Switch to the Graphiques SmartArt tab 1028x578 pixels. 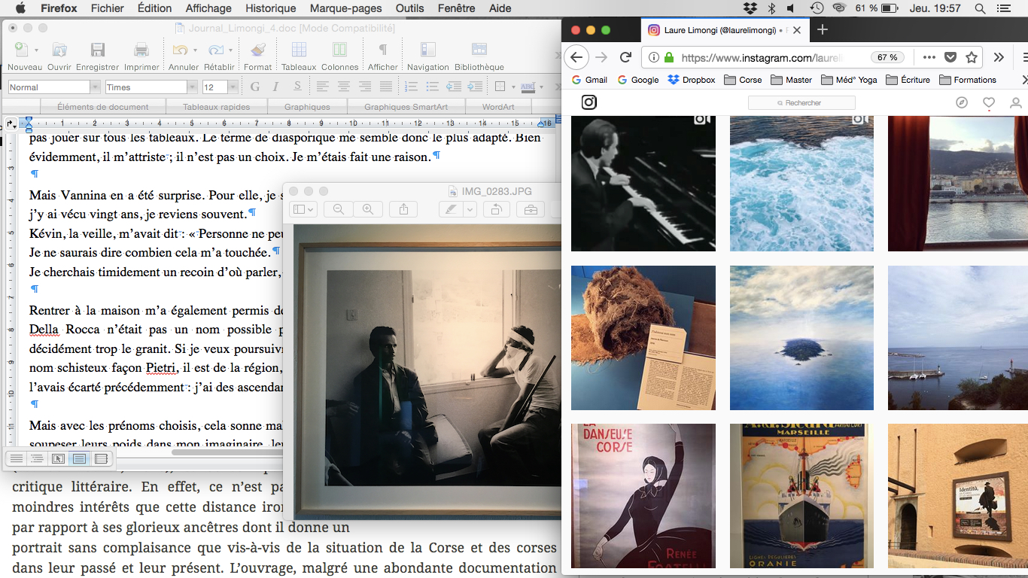[406, 107]
